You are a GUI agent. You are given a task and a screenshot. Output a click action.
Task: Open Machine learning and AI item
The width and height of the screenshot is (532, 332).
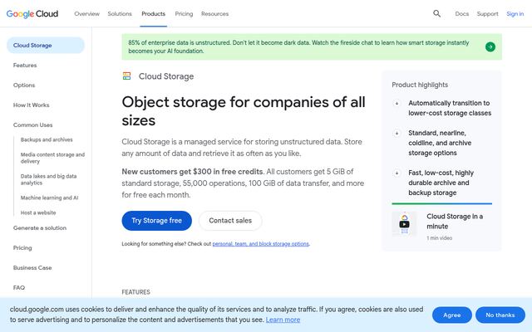click(x=49, y=198)
